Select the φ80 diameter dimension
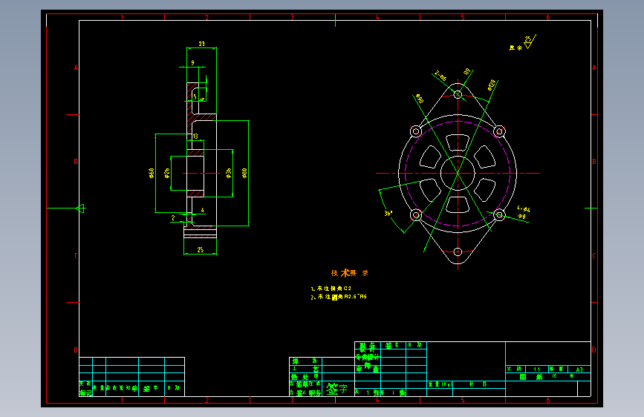 point(244,173)
